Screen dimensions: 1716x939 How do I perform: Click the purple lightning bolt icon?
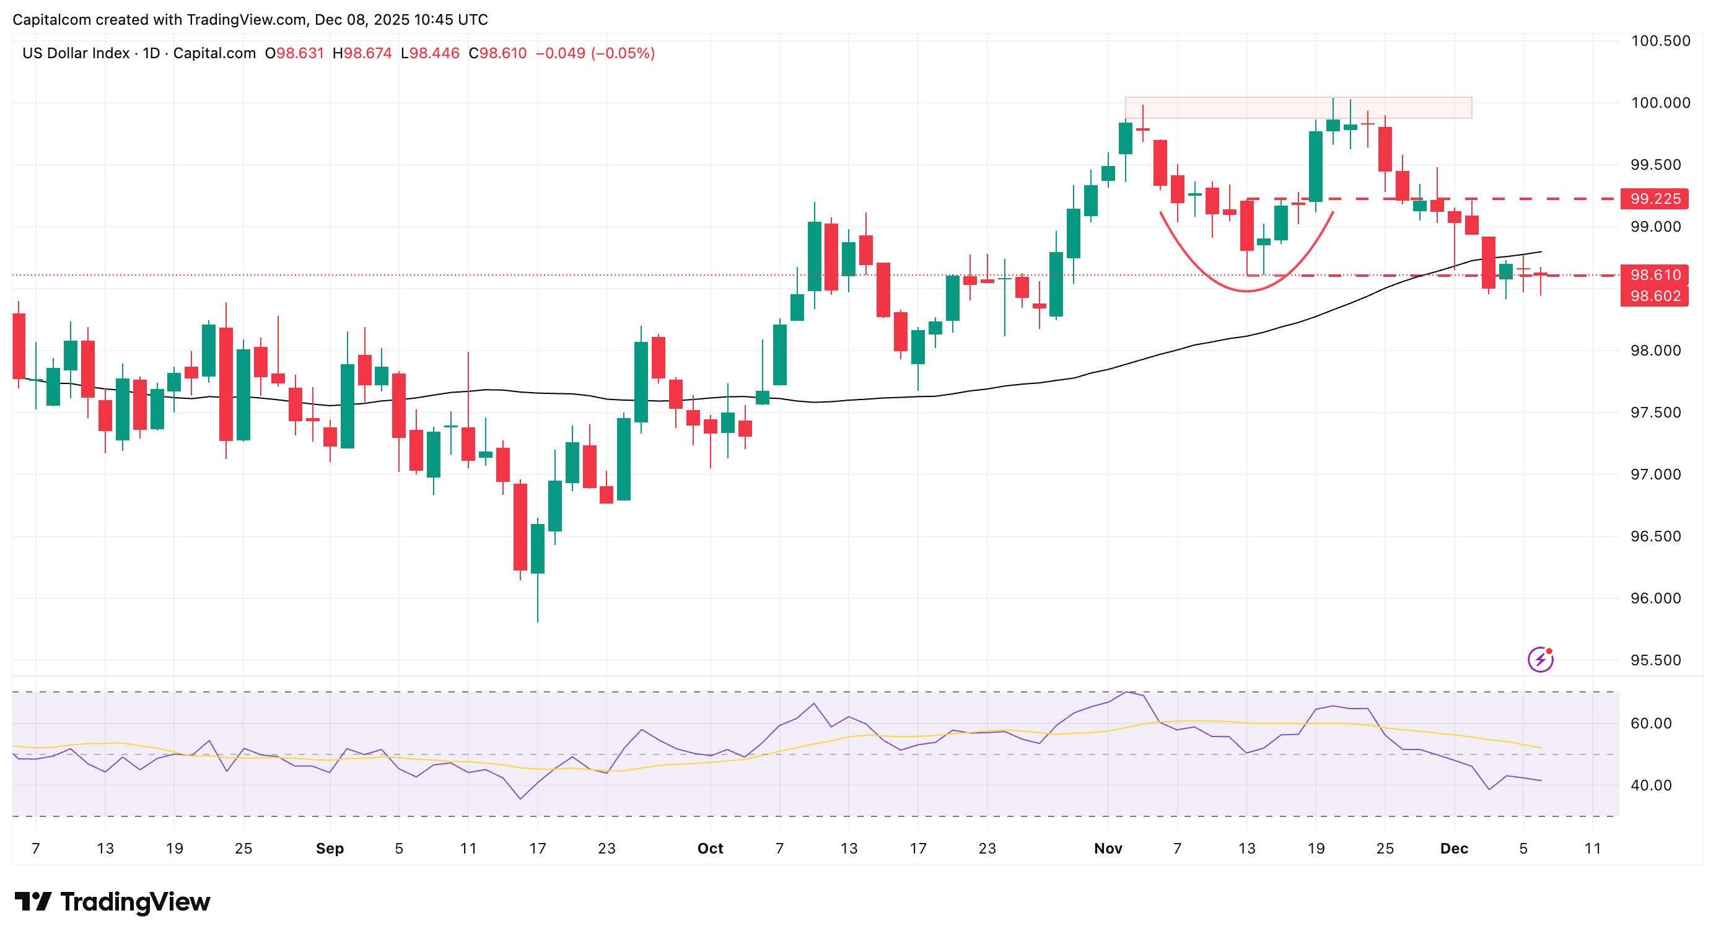coord(1539,659)
